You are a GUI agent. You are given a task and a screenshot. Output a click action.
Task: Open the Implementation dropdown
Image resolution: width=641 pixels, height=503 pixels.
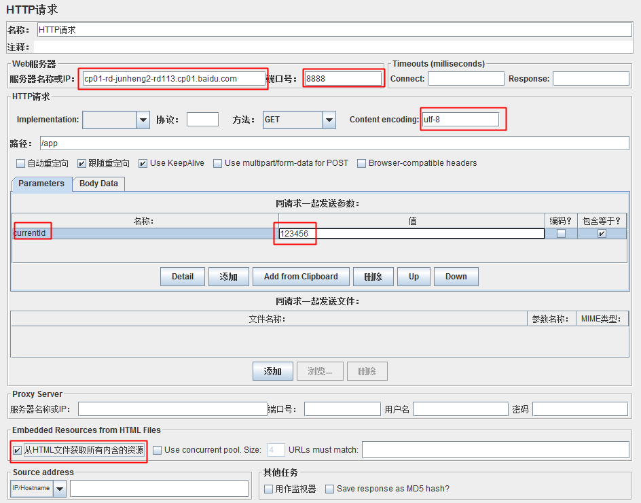(143, 120)
